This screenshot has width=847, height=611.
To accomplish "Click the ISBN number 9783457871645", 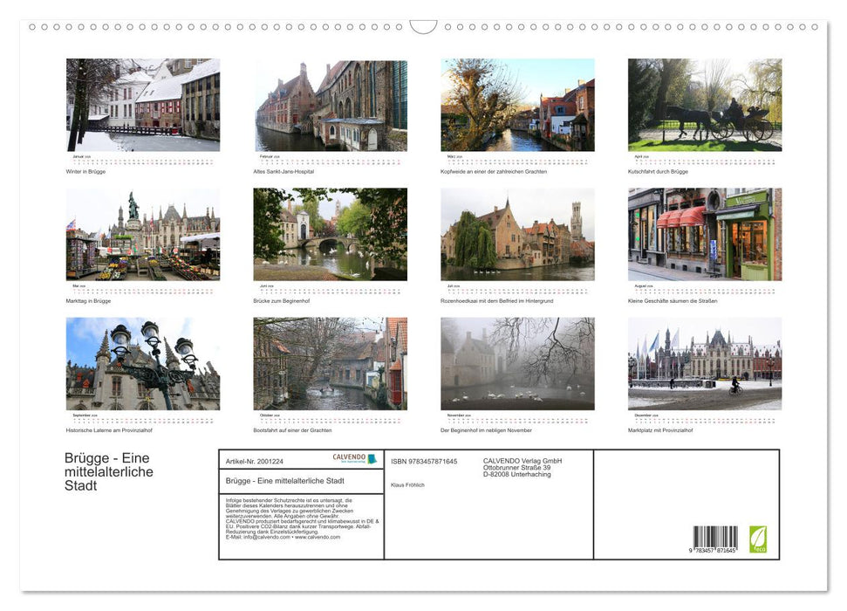I will point(425,462).
